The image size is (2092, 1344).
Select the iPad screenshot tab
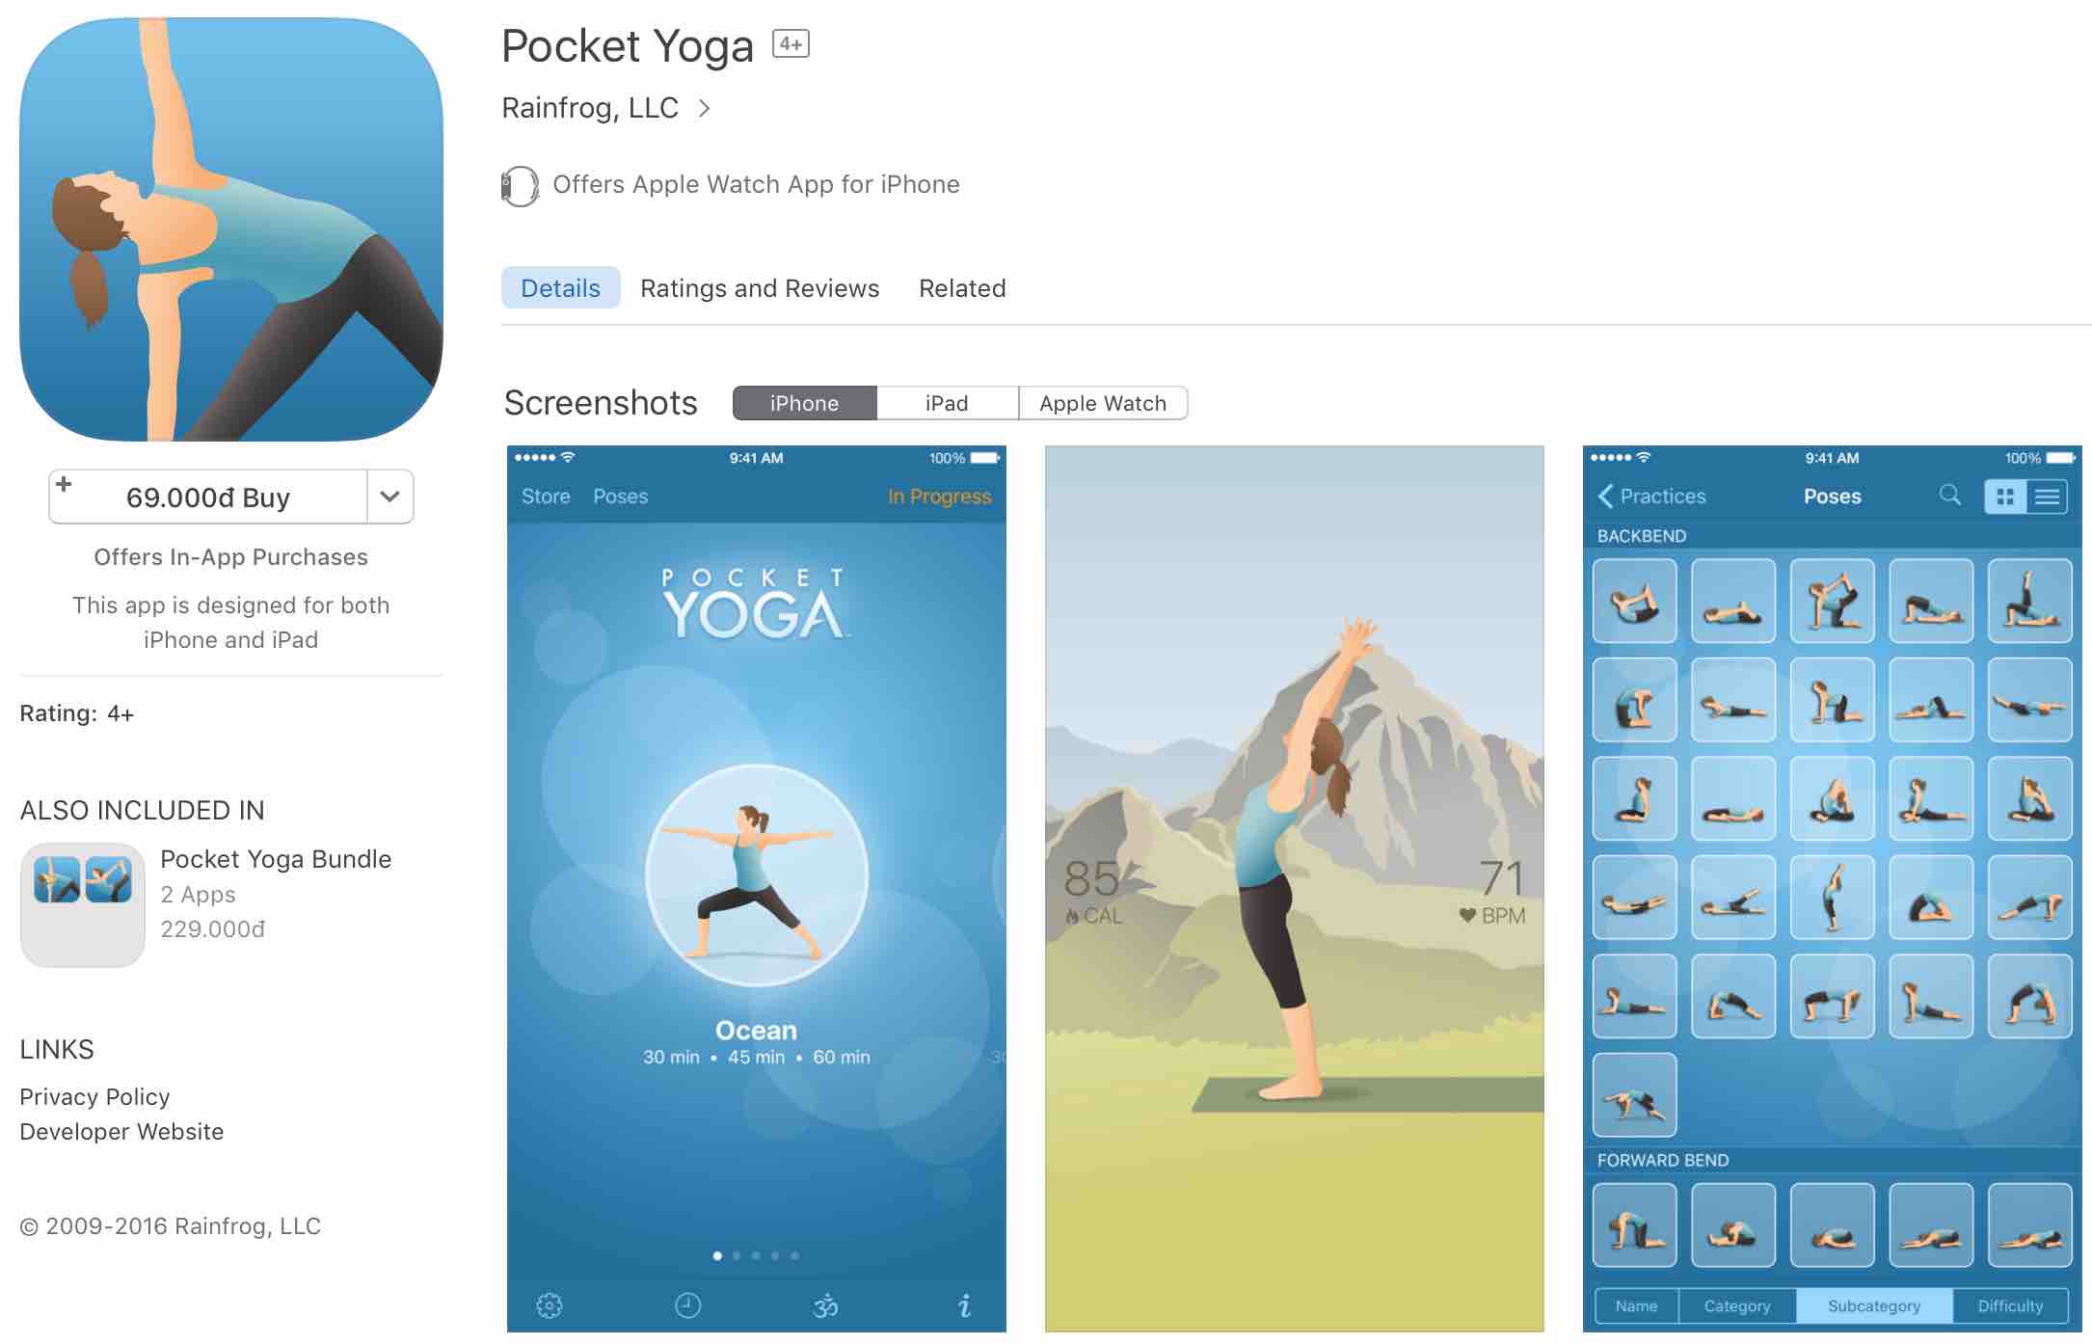[946, 401]
